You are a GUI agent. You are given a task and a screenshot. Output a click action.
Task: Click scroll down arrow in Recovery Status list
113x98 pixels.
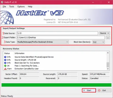pyautogui.click(x=108, y=69)
